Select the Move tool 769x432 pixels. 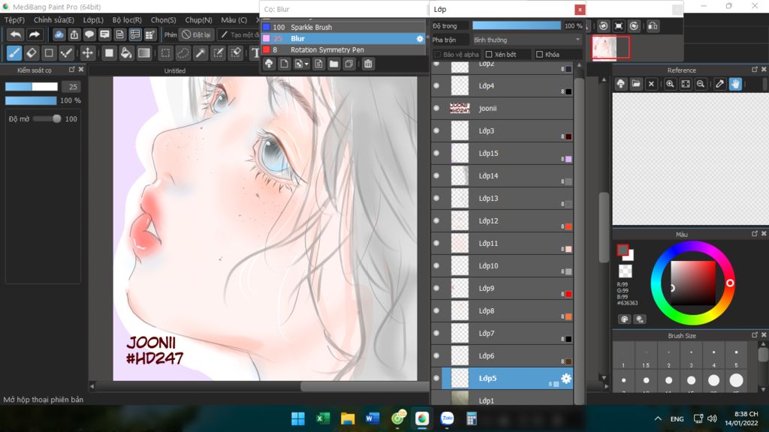coord(87,53)
